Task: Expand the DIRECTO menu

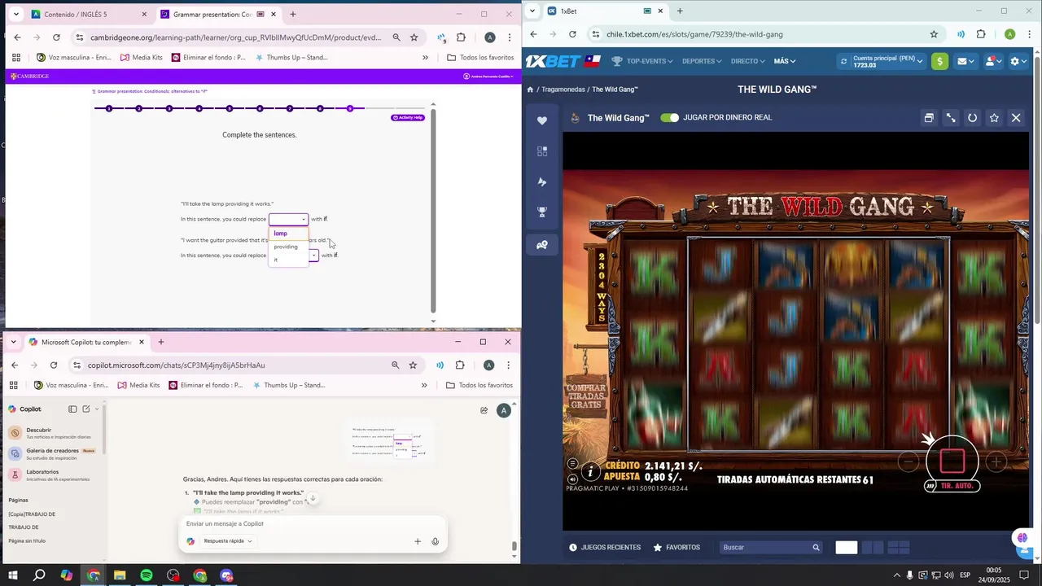Action: pos(747,61)
